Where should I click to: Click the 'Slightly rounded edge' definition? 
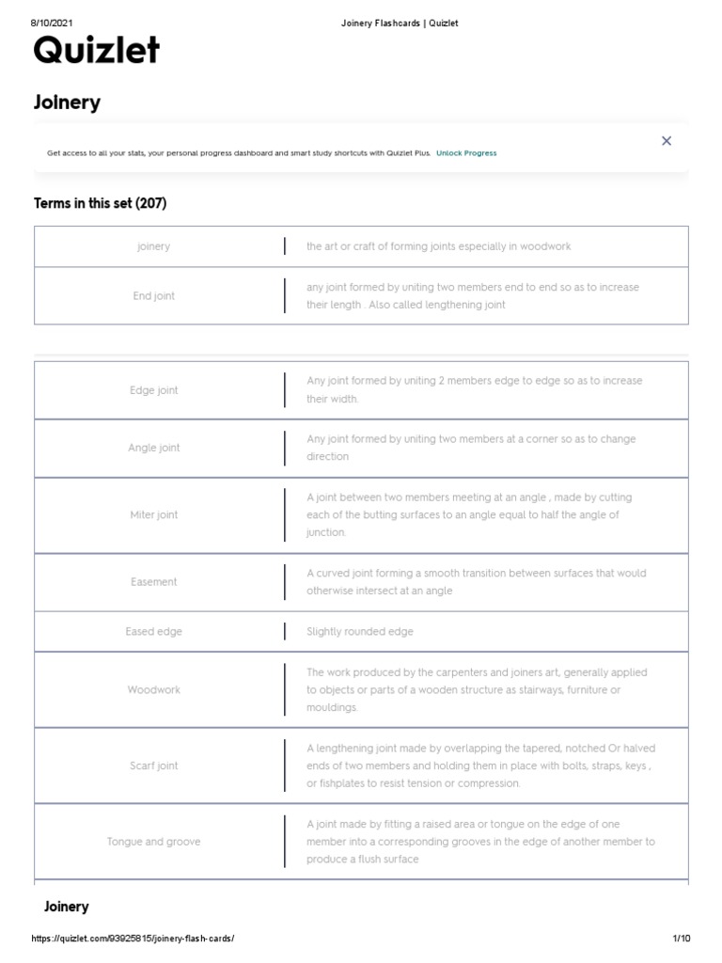pyautogui.click(x=360, y=632)
